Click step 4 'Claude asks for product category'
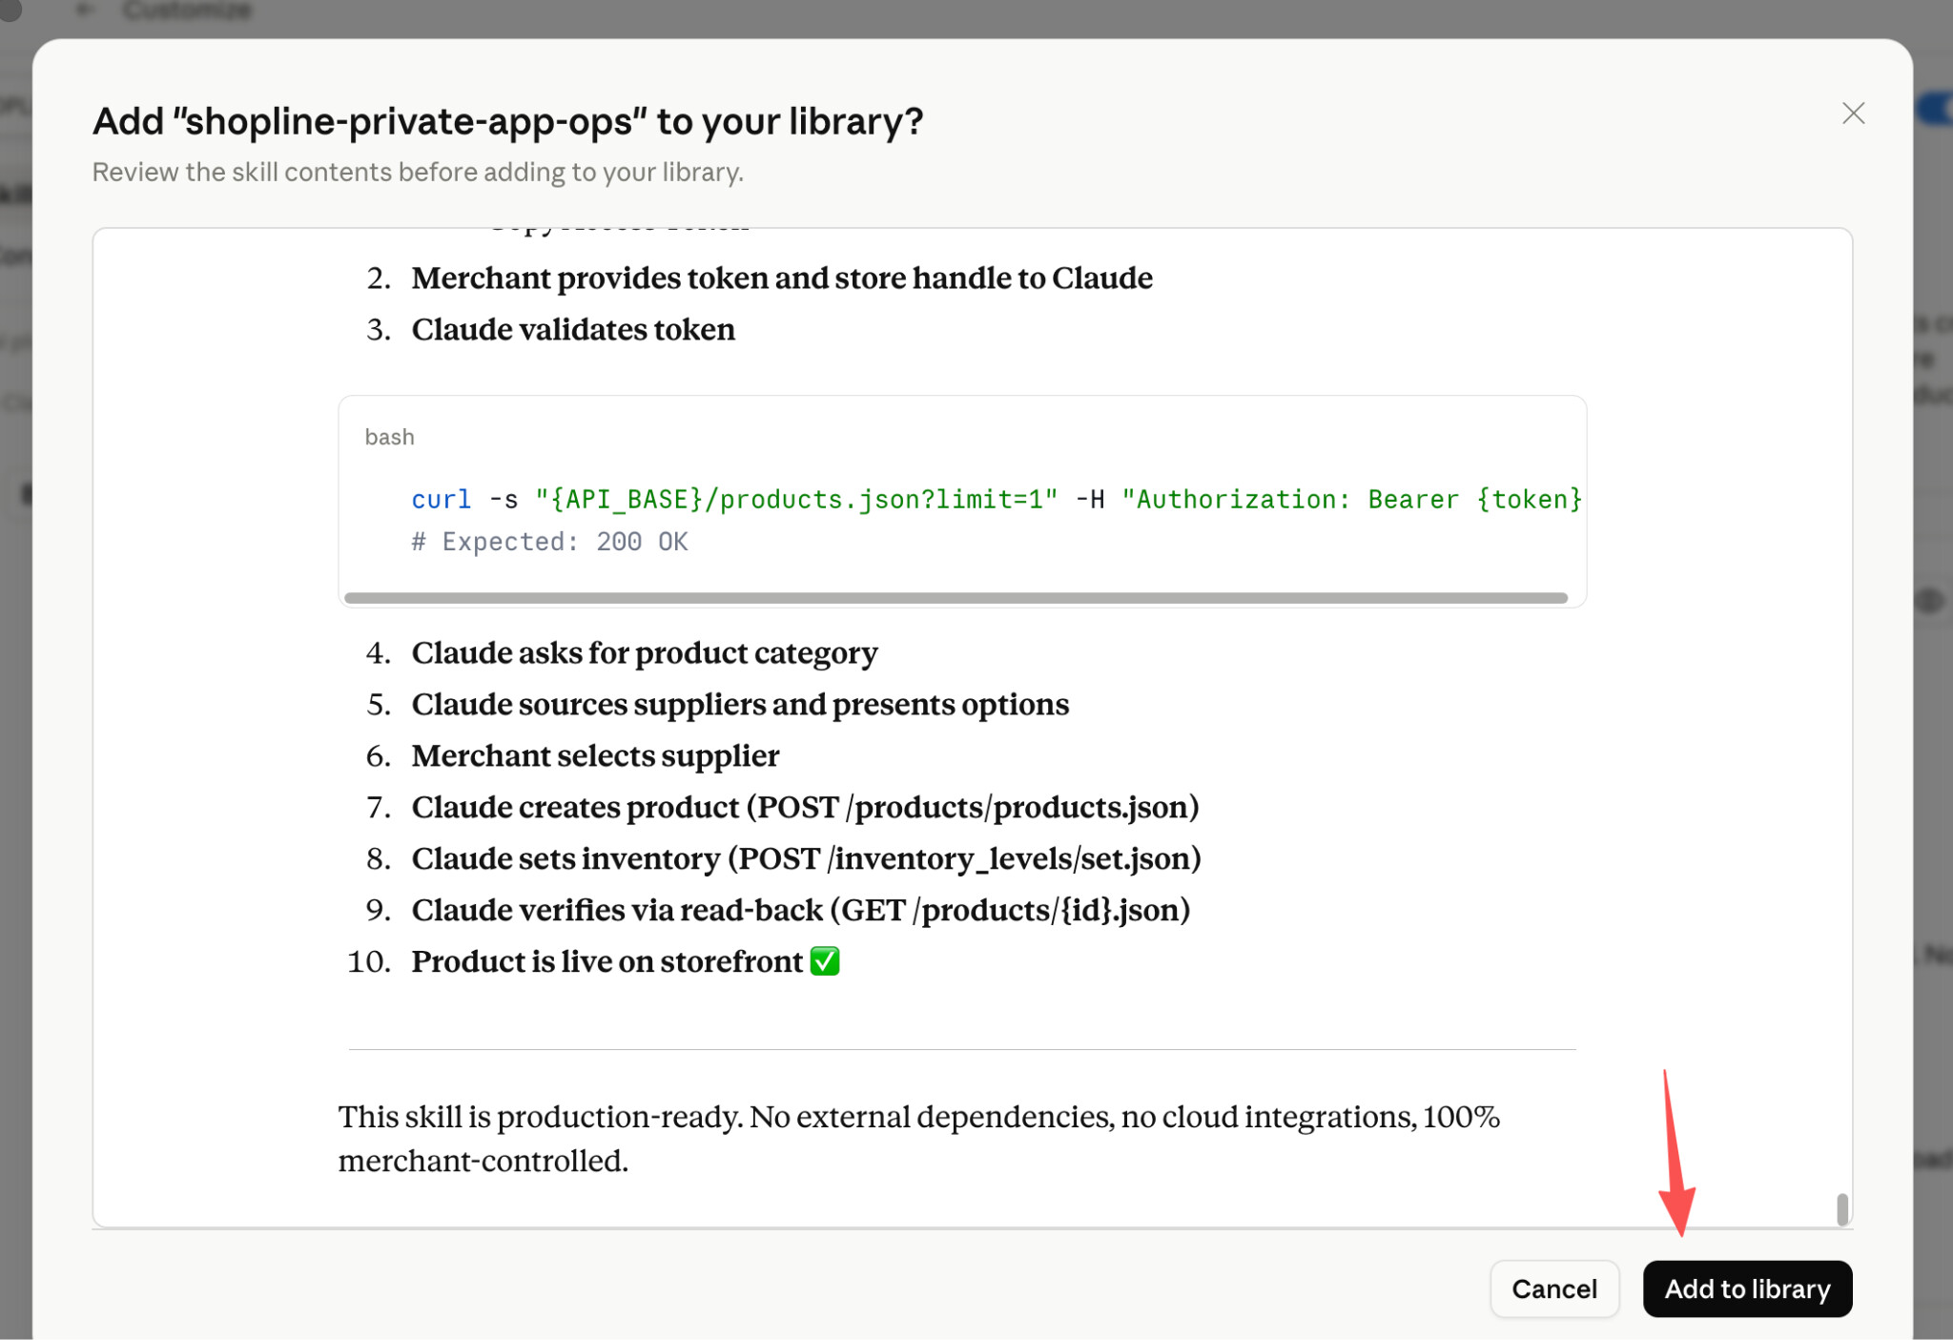This screenshot has height=1340, width=1953. 645,653
